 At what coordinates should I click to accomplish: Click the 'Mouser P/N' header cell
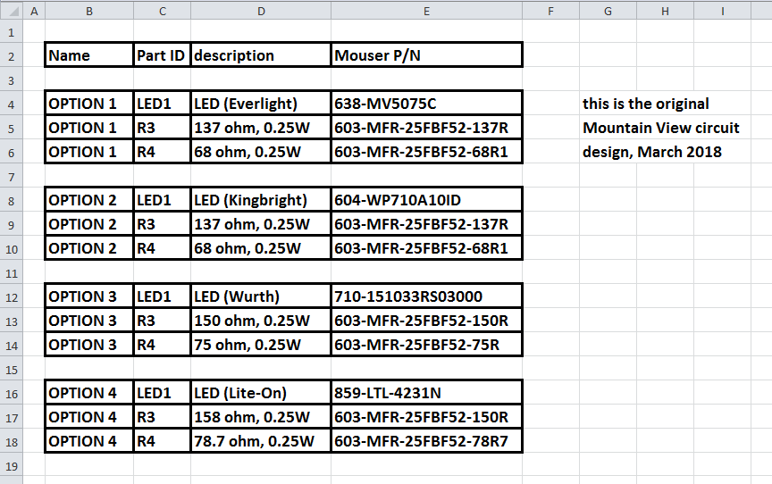pos(426,55)
